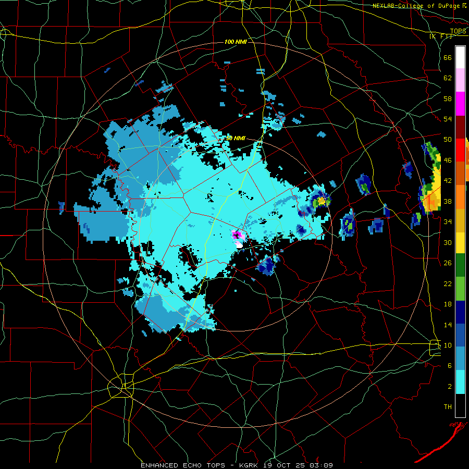Click the '54' legend value
This screenshot has height=469, width=469.
(448, 119)
